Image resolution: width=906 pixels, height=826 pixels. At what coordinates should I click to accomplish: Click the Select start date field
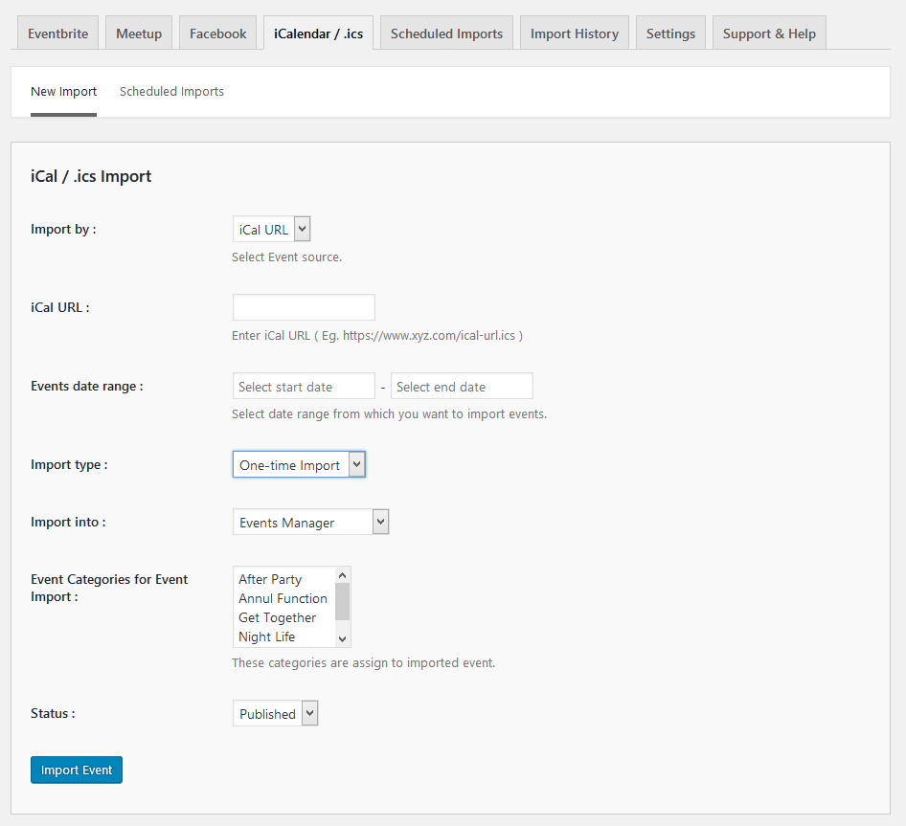coord(304,386)
